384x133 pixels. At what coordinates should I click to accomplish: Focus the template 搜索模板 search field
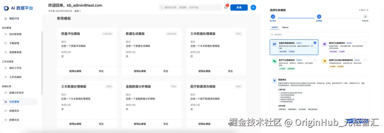point(319,35)
